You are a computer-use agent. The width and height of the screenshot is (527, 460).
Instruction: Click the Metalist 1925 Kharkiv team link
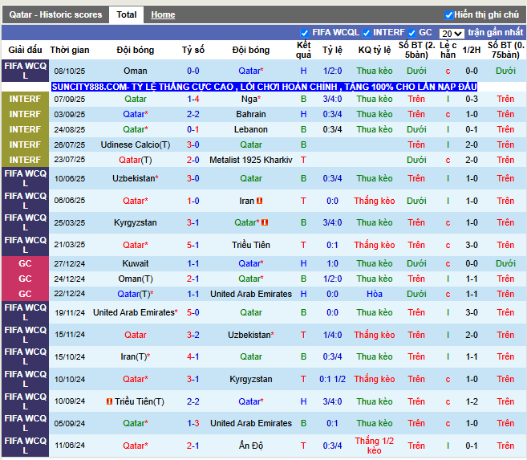click(251, 160)
